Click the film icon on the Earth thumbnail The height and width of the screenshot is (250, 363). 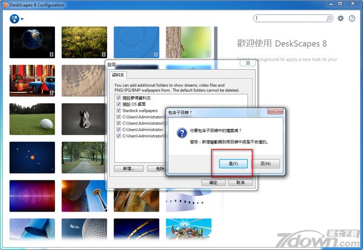click(52, 54)
